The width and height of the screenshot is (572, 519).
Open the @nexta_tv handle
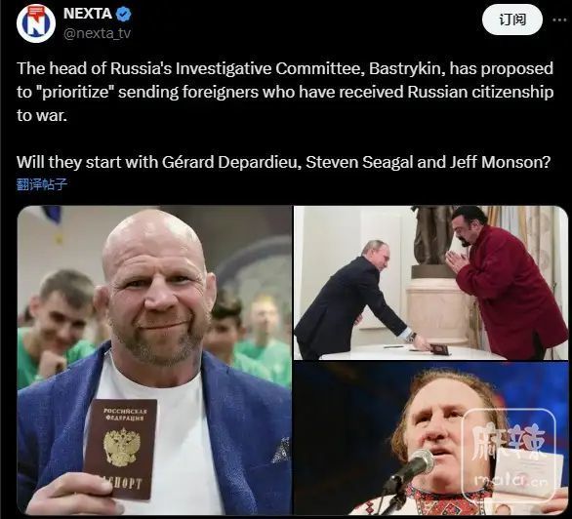[97, 33]
